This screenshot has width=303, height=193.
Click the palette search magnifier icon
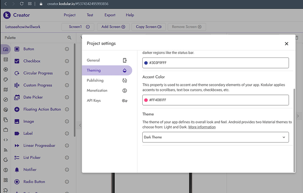pyautogui.click(x=69, y=38)
